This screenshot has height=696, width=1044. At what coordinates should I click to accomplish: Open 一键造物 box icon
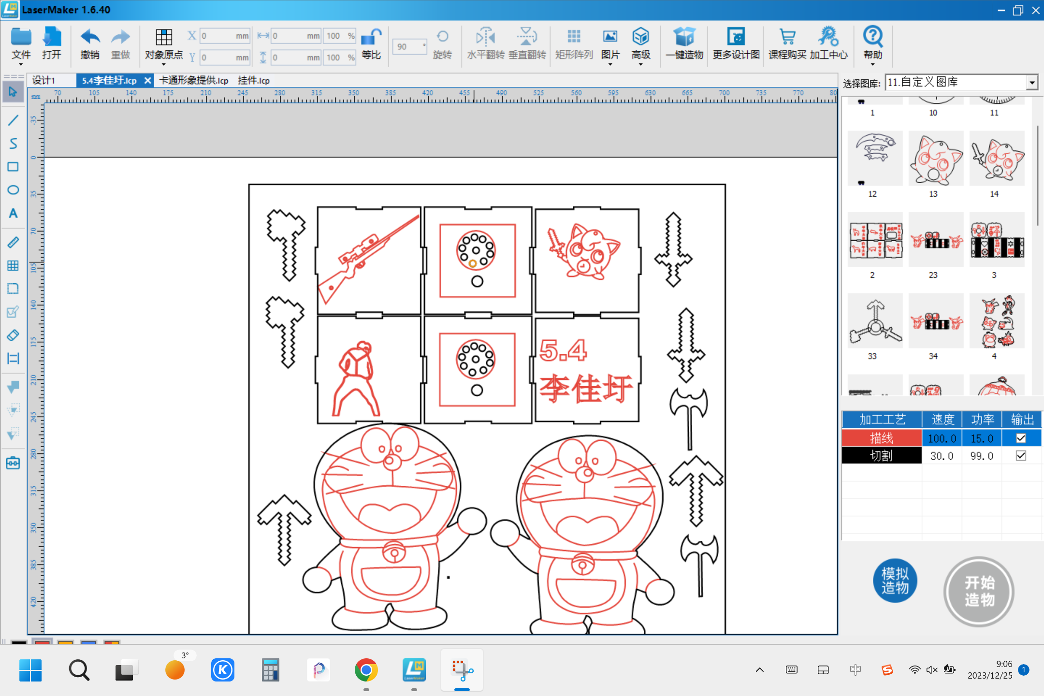click(684, 37)
